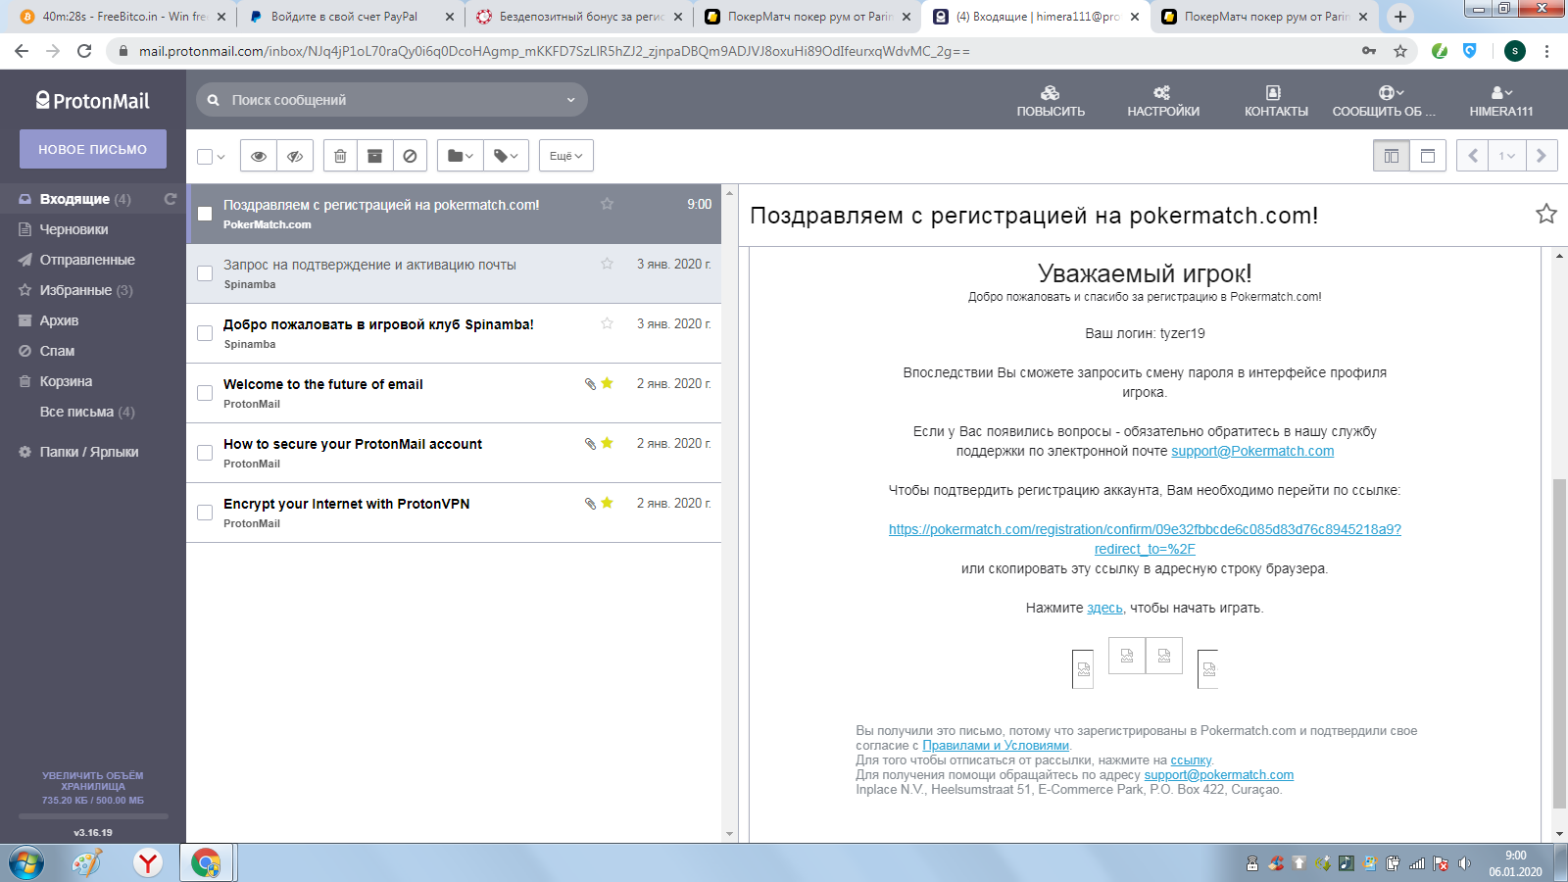Mark message as spam with block icon
Screen dimensions: 1568x882
[x=410, y=156]
